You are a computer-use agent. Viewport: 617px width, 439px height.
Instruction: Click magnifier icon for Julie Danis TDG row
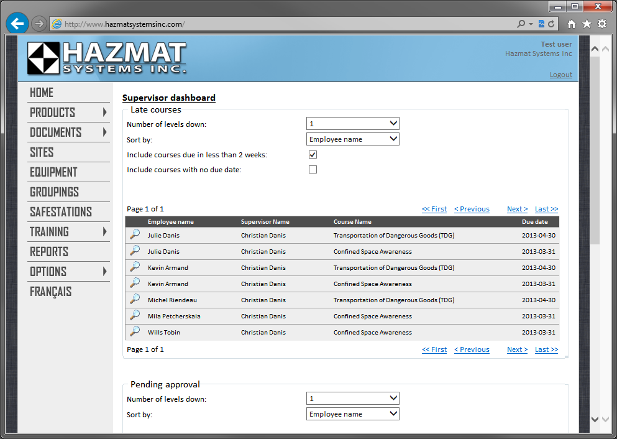(x=135, y=234)
